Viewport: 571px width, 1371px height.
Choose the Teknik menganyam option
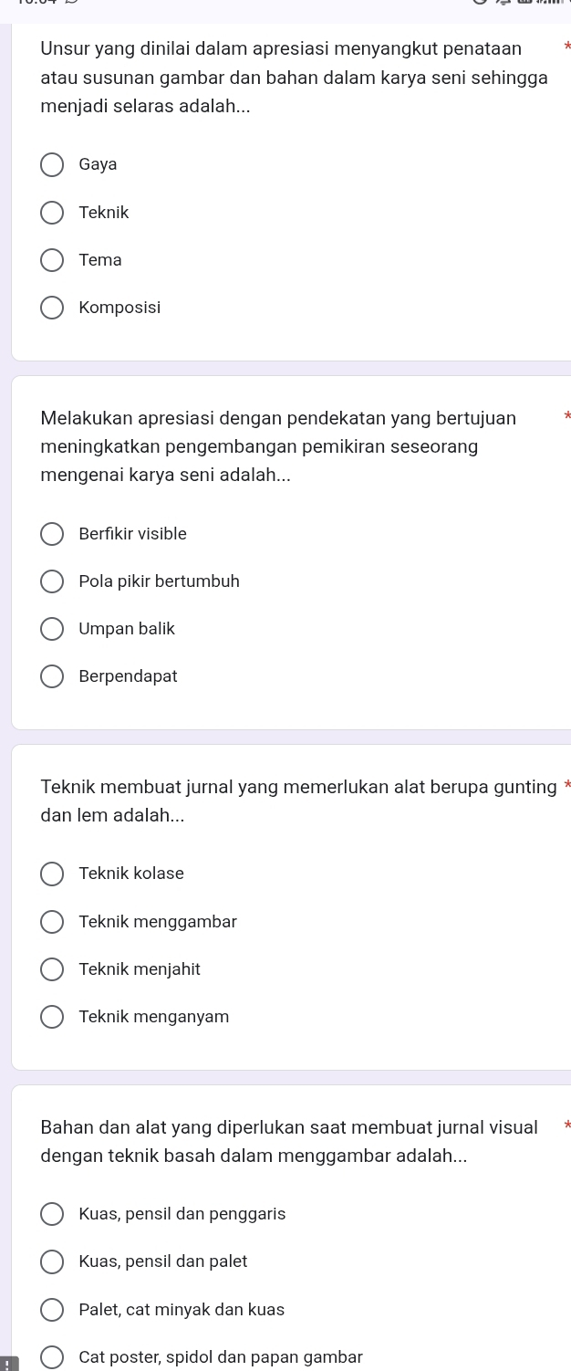52,1017
